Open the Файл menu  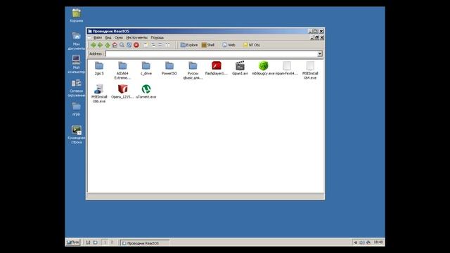98,37
